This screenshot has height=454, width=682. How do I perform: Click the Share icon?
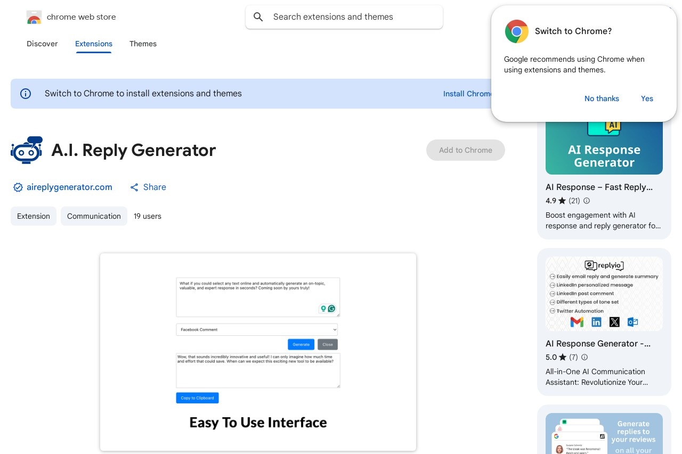click(134, 187)
